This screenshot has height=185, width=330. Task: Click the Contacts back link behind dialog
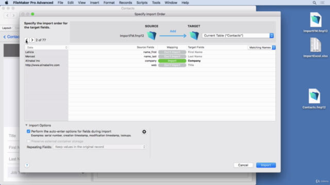(11, 36)
